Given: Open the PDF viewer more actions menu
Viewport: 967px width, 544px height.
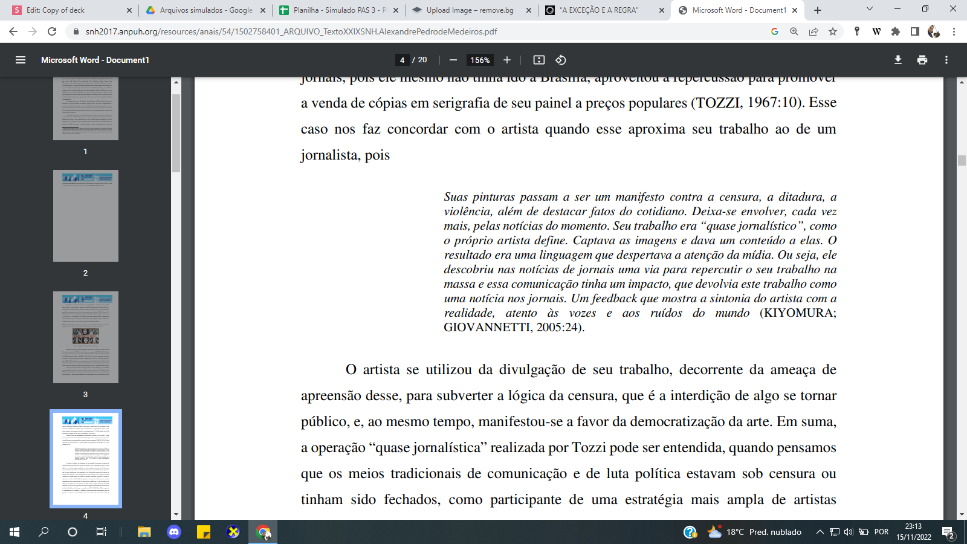Looking at the screenshot, I should pyautogui.click(x=946, y=60).
